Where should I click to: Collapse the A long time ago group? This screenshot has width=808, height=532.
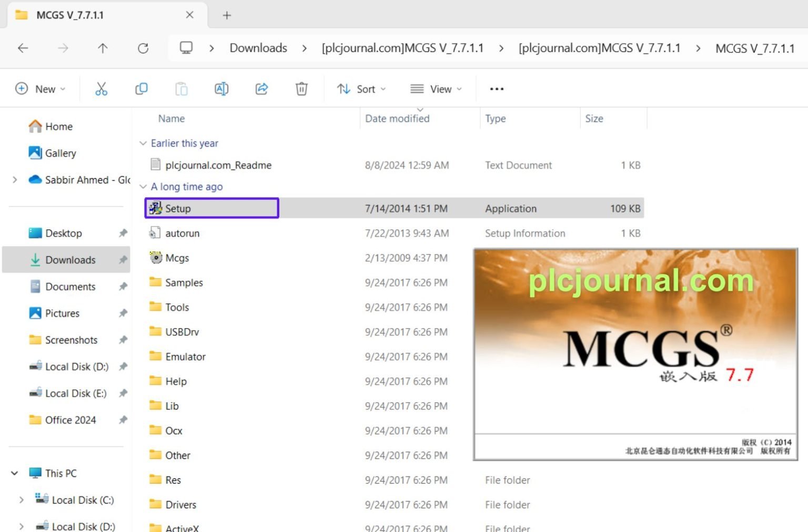(x=143, y=187)
